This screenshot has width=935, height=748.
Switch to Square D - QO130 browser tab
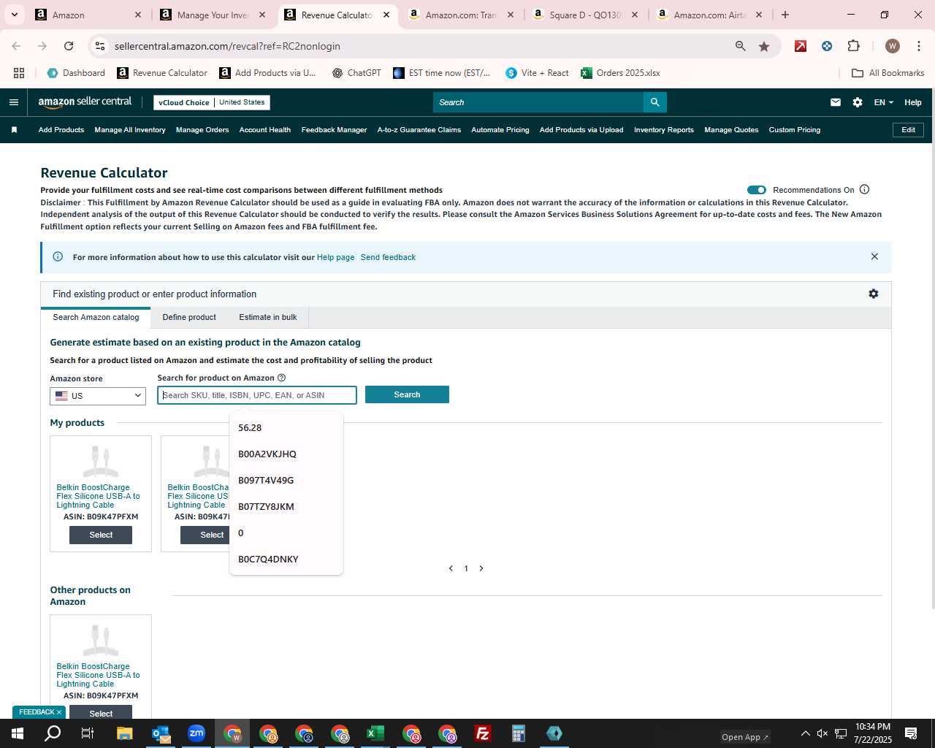click(x=585, y=15)
